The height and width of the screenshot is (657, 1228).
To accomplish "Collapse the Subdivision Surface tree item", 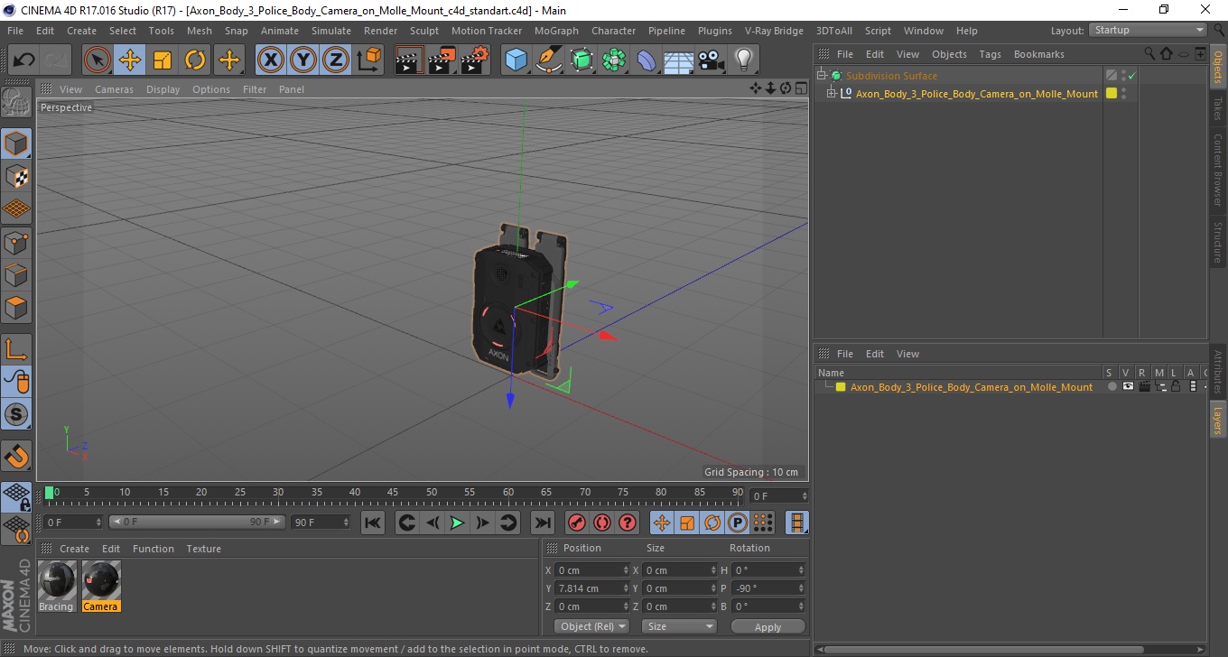I will coord(822,76).
